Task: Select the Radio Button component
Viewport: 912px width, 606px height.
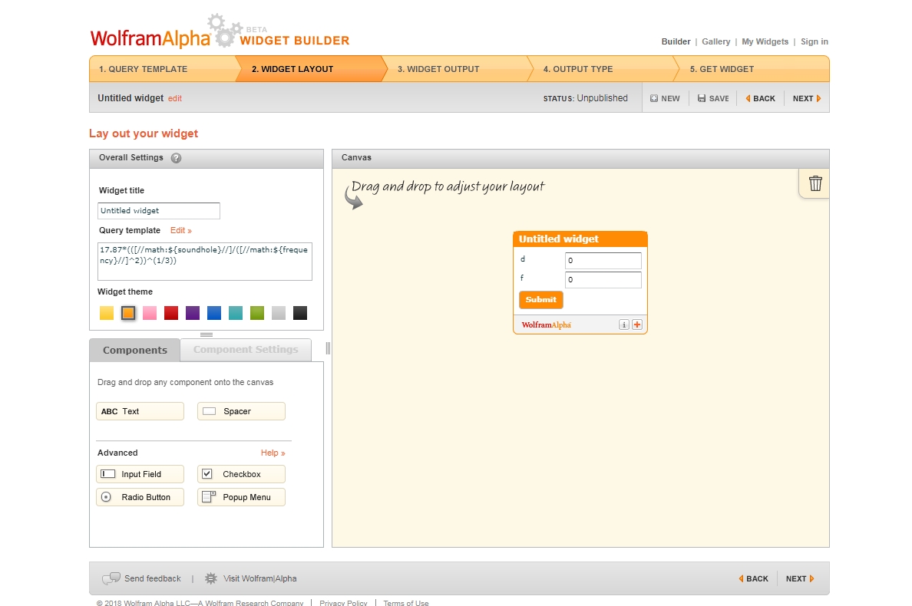Action: coord(140,497)
